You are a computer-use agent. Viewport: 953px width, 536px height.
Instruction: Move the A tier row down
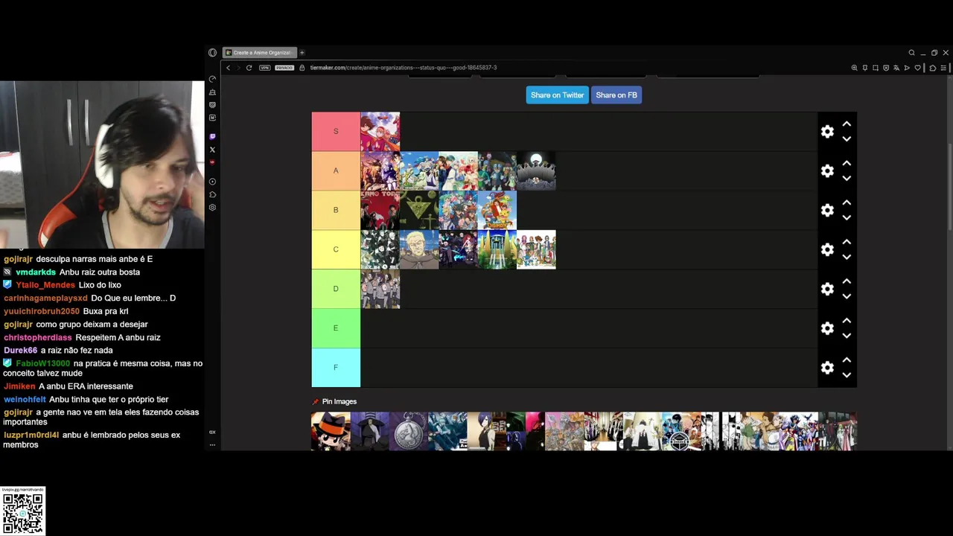[x=847, y=179]
